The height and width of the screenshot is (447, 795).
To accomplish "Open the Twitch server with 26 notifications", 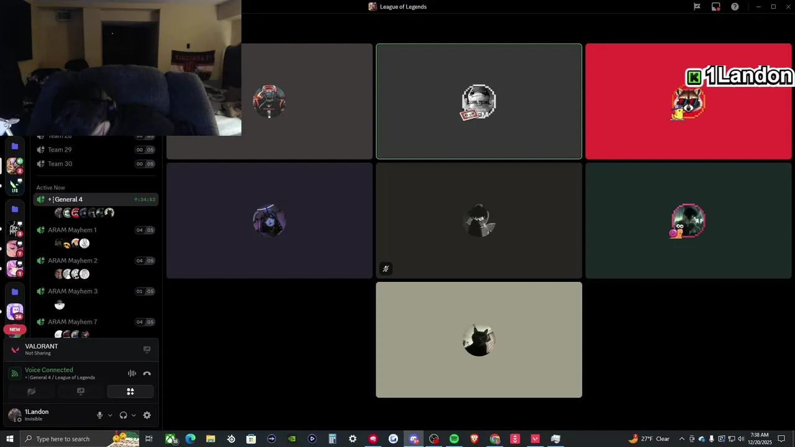I will (15, 311).
